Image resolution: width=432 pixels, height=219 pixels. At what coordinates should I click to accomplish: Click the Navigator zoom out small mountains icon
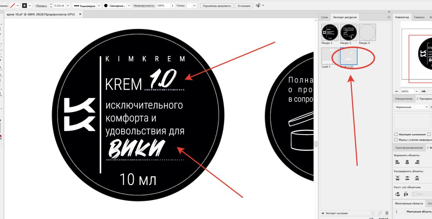tap(397, 91)
